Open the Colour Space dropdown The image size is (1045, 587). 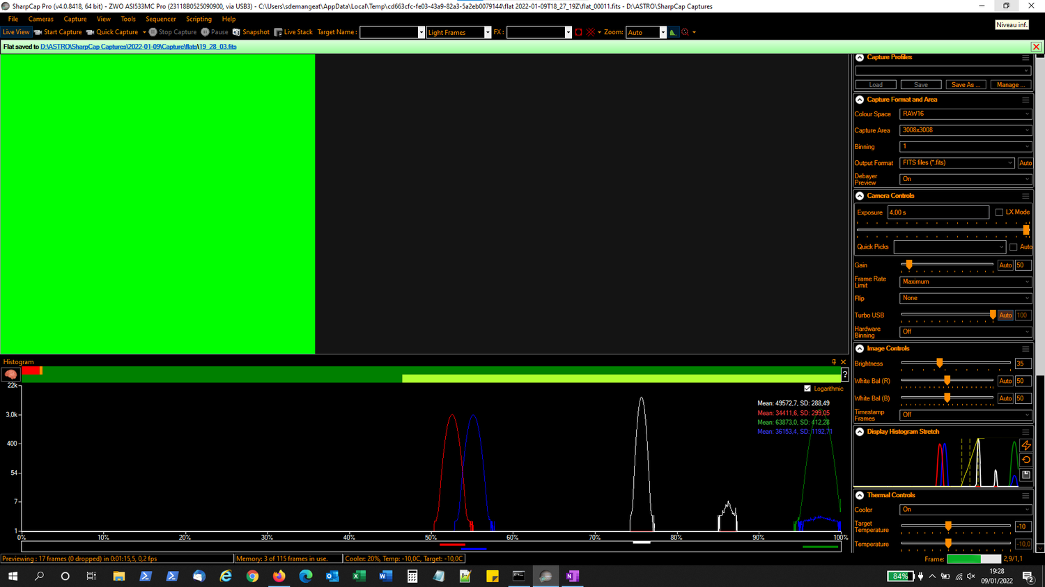[x=965, y=114]
